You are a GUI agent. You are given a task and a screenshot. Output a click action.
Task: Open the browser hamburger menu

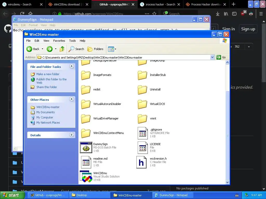pos(261,14)
